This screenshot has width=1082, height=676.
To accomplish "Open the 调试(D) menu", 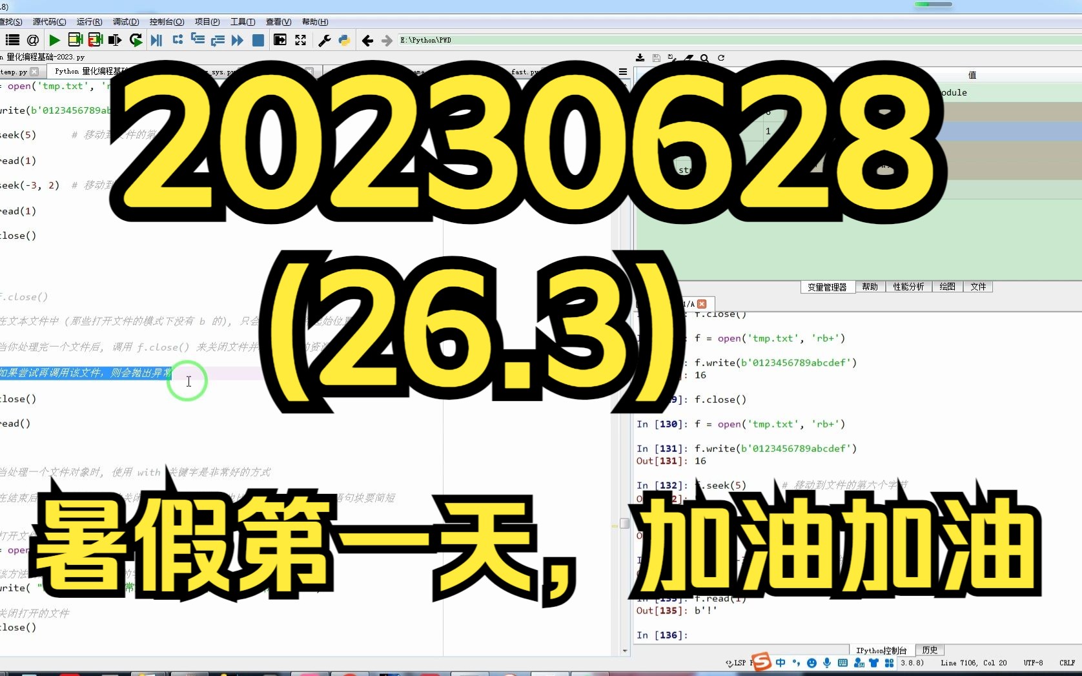I will point(126,22).
